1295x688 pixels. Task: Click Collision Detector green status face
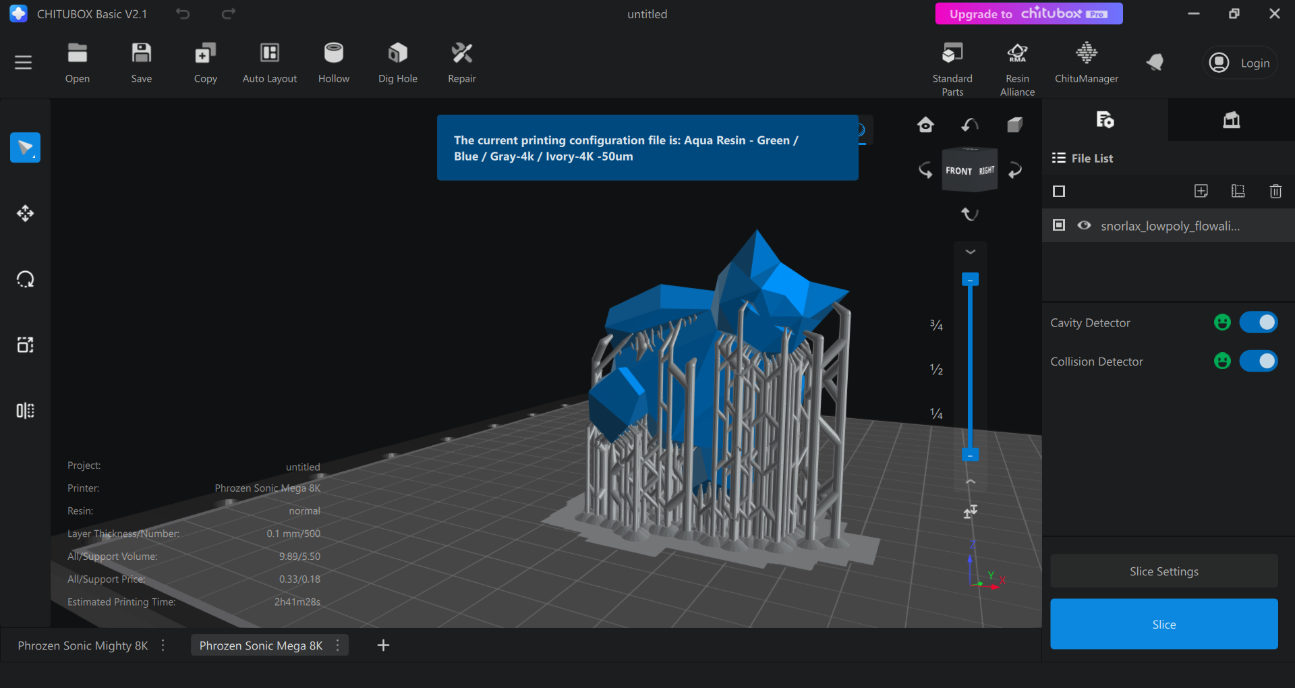[x=1222, y=361]
